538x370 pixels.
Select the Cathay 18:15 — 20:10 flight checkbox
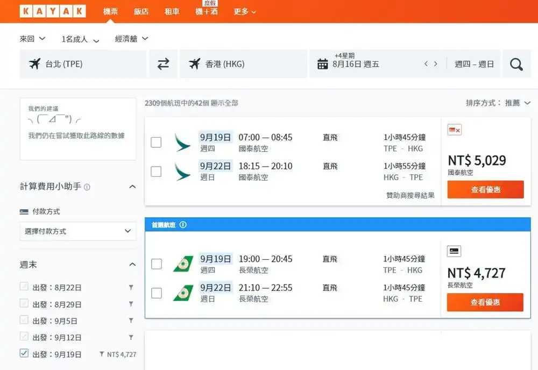click(x=156, y=172)
